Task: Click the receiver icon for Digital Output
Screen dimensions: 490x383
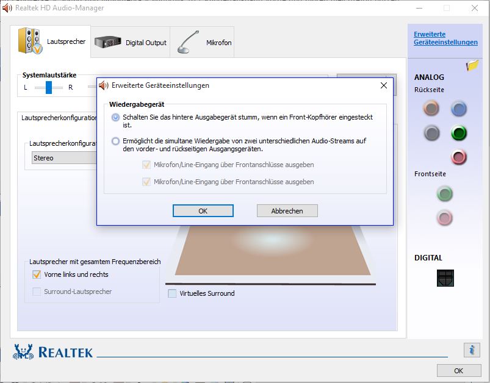Action: click(107, 42)
